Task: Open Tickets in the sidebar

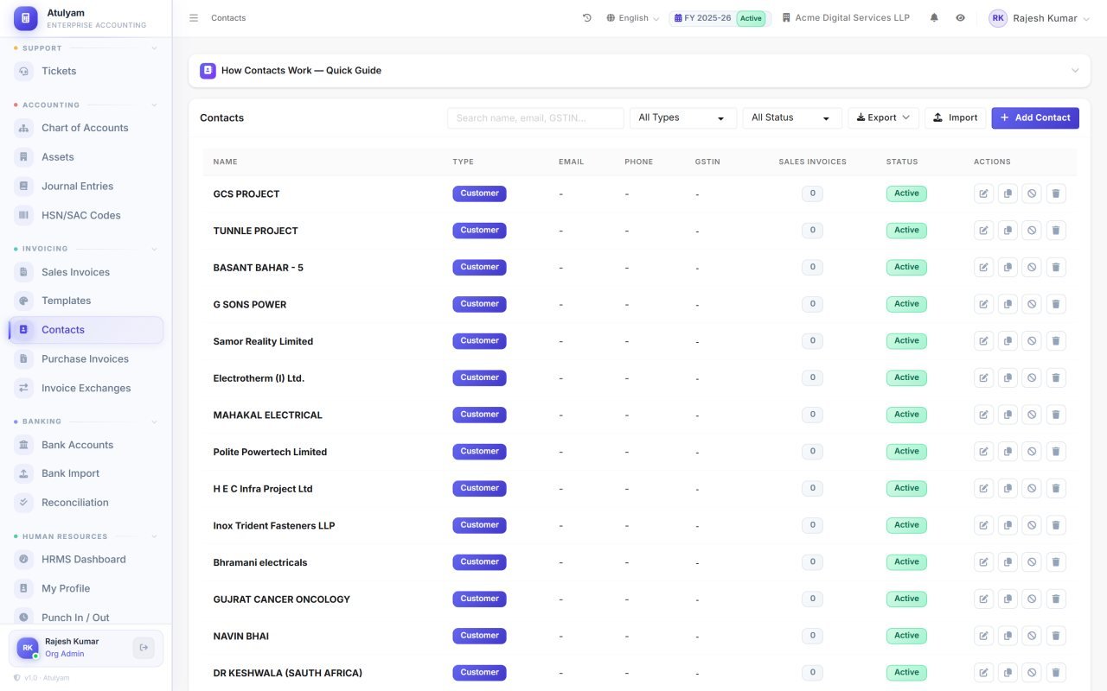Action: [x=86, y=71]
